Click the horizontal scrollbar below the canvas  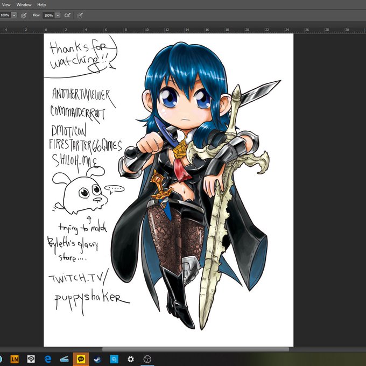pos(195,349)
